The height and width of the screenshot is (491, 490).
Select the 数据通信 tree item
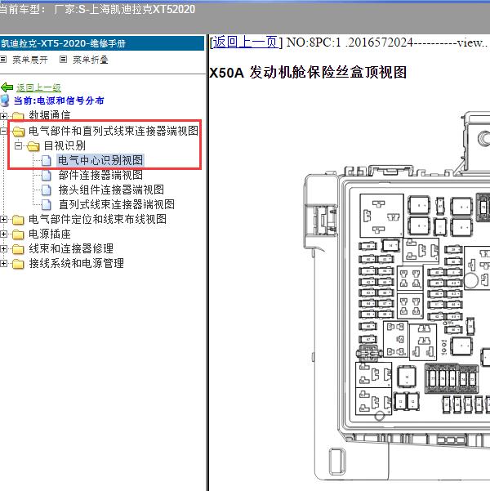(50, 115)
